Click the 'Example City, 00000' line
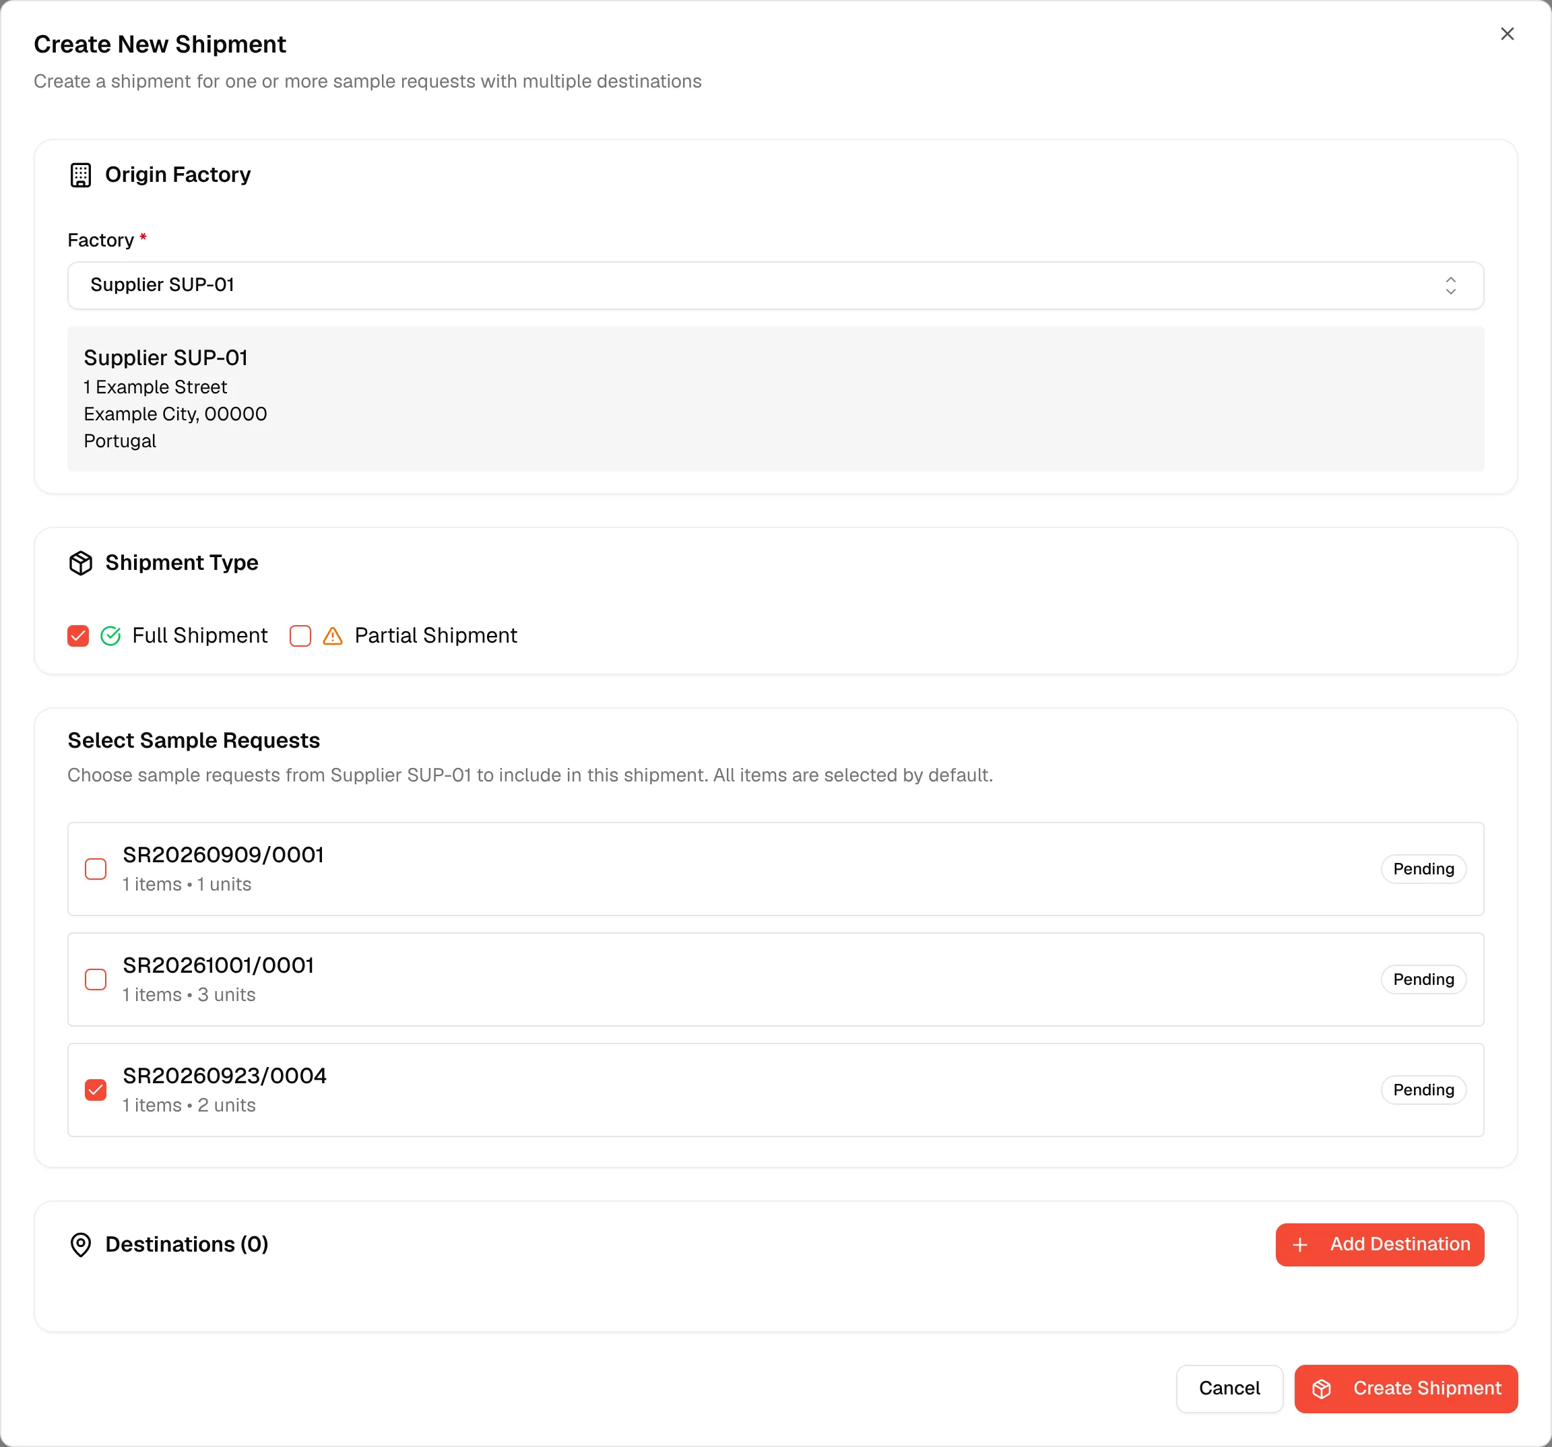The width and height of the screenshot is (1552, 1447). [175, 415]
